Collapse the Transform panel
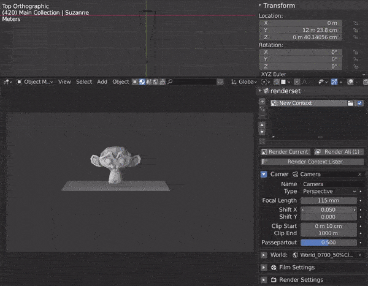 coord(260,5)
